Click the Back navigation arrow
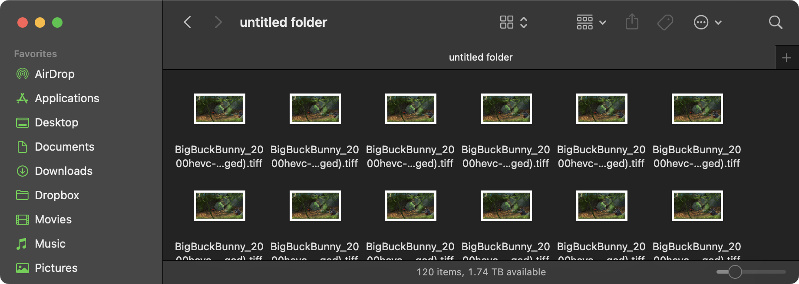This screenshot has width=799, height=284. point(188,22)
